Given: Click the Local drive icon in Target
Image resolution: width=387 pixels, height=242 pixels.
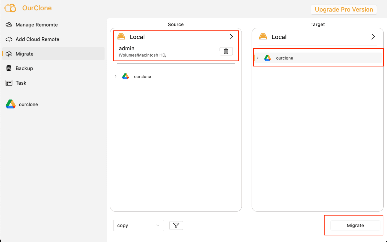Looking at the screenshot, I should [x=263, y=37].
